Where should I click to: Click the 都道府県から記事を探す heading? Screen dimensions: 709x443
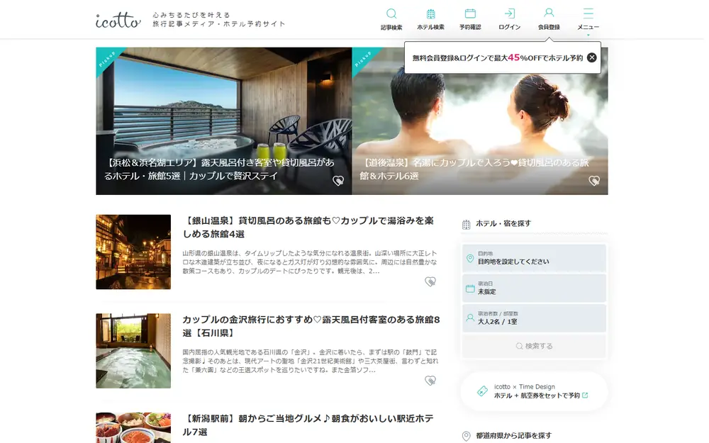[x=513, y=436]
